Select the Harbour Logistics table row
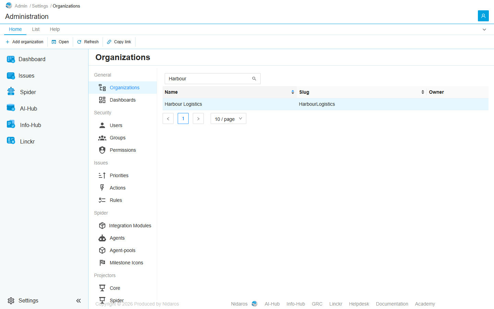This screenshot has height=309, width=494. tap(326, 104)
